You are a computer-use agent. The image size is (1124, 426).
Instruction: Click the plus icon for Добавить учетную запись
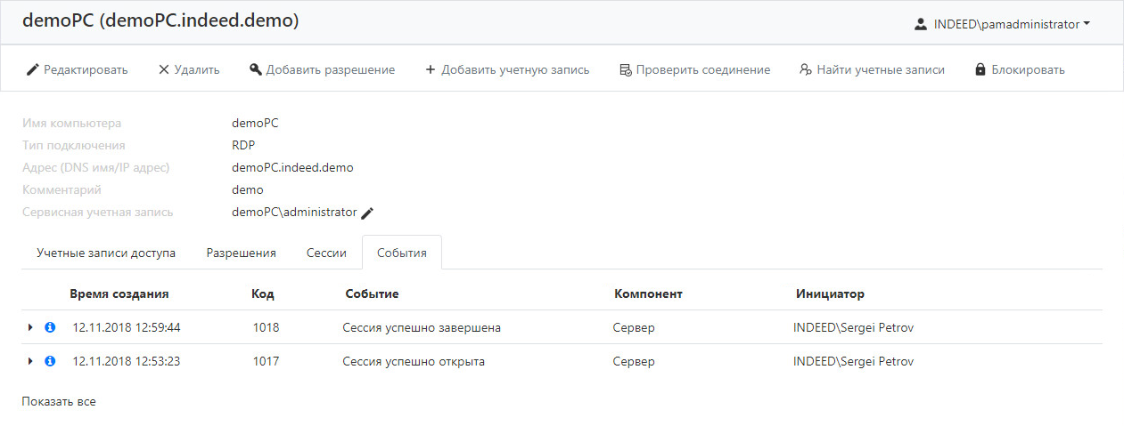pos(431,69)
